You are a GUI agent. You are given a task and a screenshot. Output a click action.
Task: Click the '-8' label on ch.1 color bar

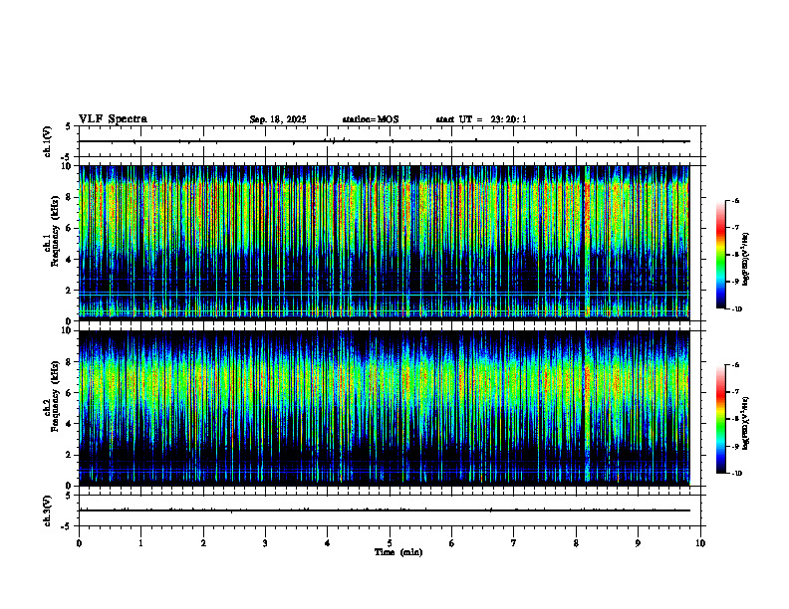735,255
